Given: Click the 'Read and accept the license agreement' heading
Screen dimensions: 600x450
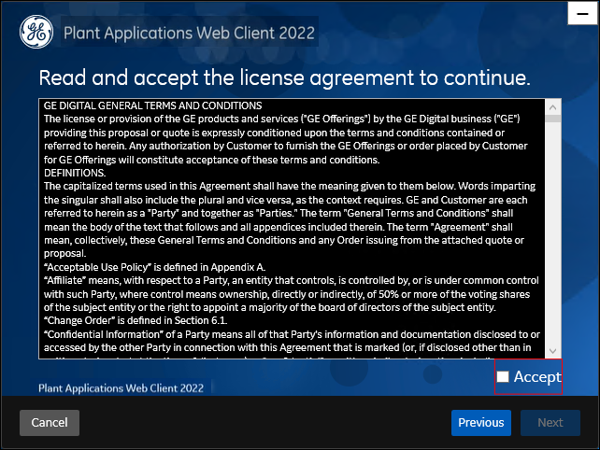Looking at the screenshot, I should pos(285,78).
